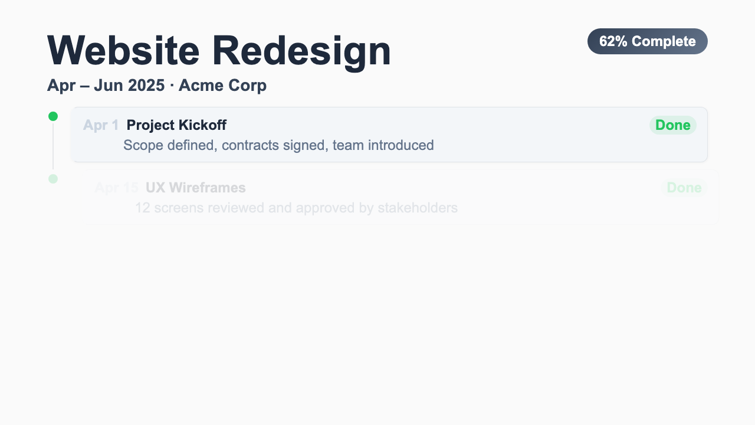Click the Apr 1 date label
The image size is (755, 425).
(x=101, y=125)
